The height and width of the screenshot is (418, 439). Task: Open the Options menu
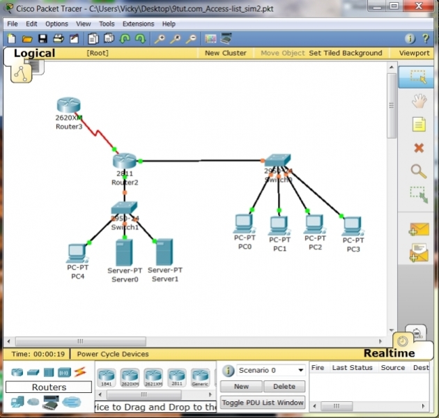coord(56,24)
